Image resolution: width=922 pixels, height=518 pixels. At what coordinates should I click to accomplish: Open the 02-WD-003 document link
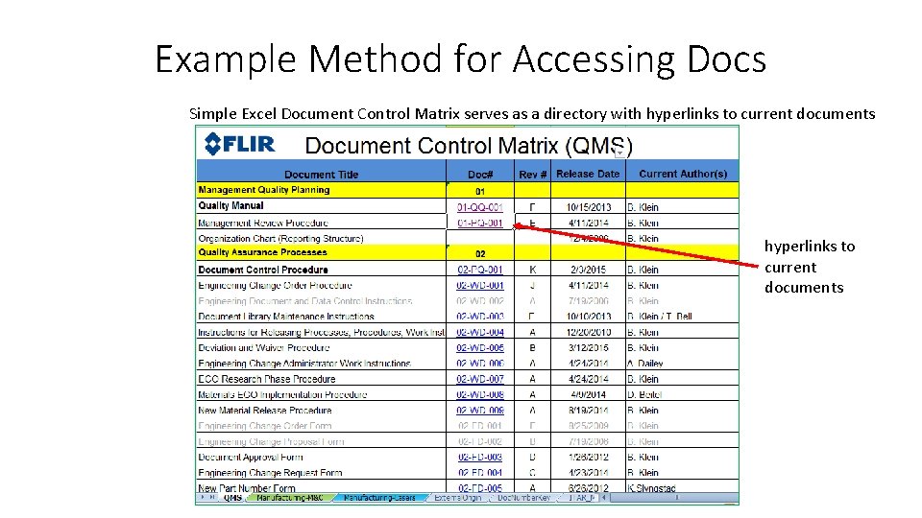[x=480, y=317]
